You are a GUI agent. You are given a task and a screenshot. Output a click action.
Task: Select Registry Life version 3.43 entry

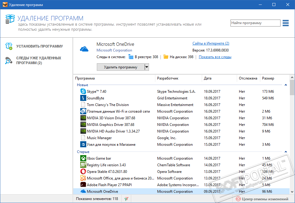pyautogui.click(x=106, y=165)
